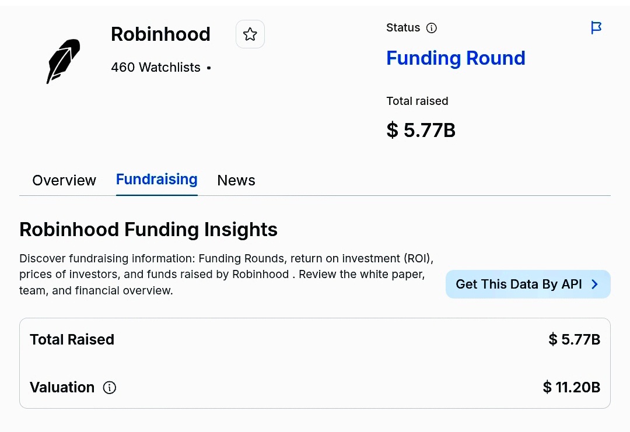Click the 460 Watchlists text
This screenshot has height=432, width=630.
pyautogui.click(x=156, y=68)
